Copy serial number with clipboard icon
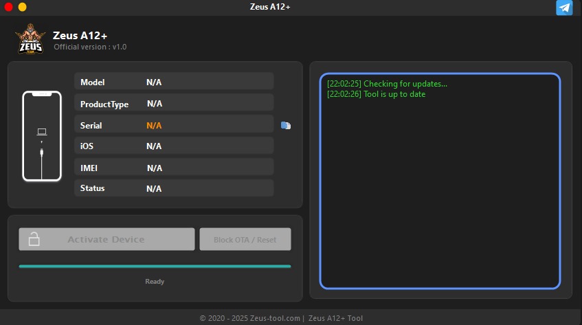The height and width of the screenshot is (325, 582). pyautogui.click(x=285, y=126)
